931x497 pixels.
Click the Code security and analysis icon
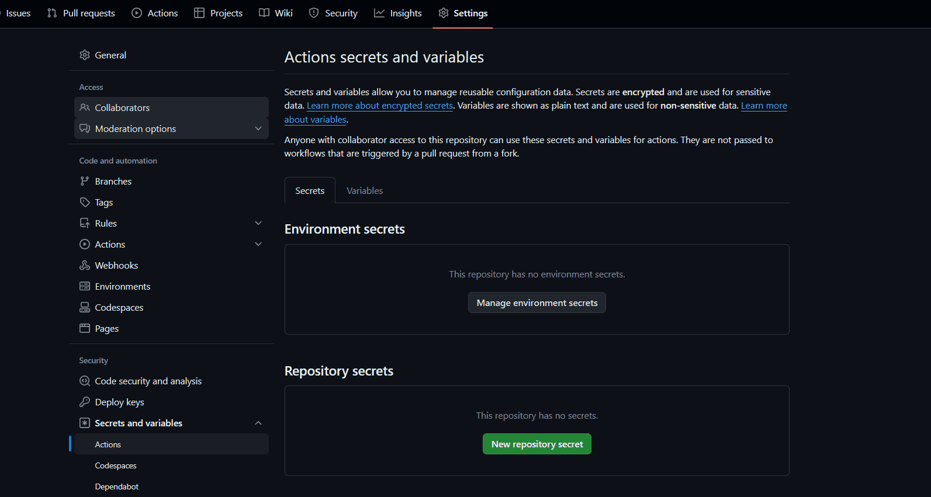85,381
